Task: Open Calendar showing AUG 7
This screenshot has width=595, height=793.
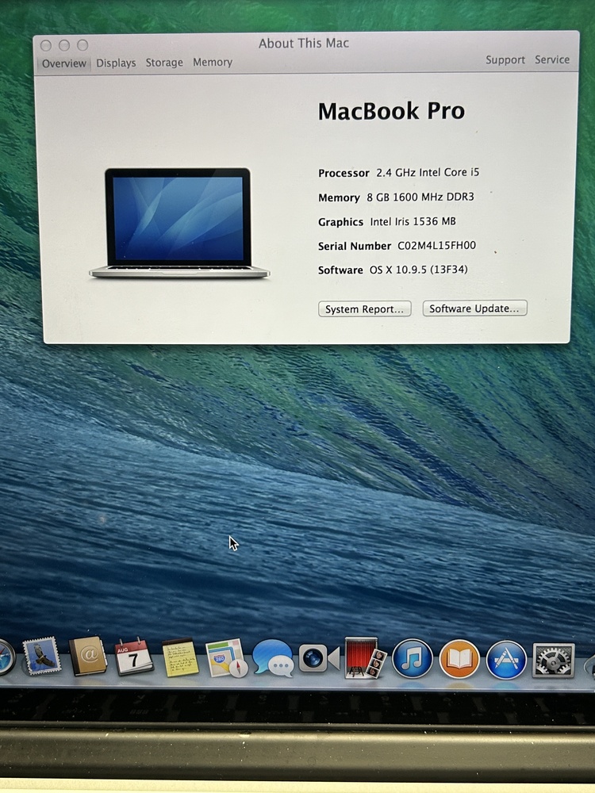Action: pos(134,657)
